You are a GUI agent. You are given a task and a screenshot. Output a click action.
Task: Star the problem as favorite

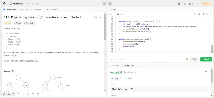pos(28,94)
